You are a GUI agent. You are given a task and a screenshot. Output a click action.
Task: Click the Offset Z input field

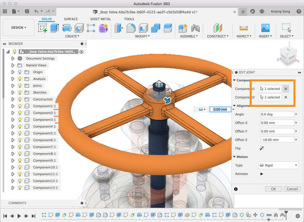277,140
